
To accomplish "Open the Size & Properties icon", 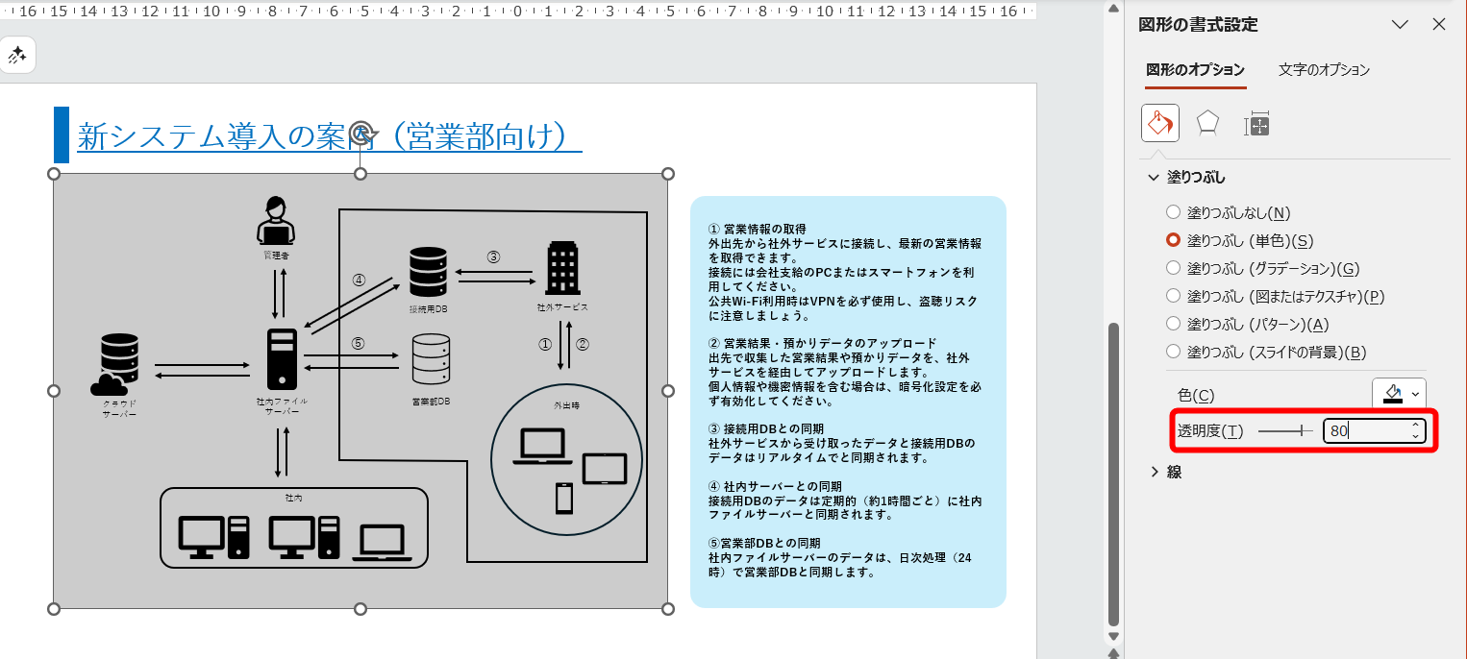I will tap(1255, 123).
